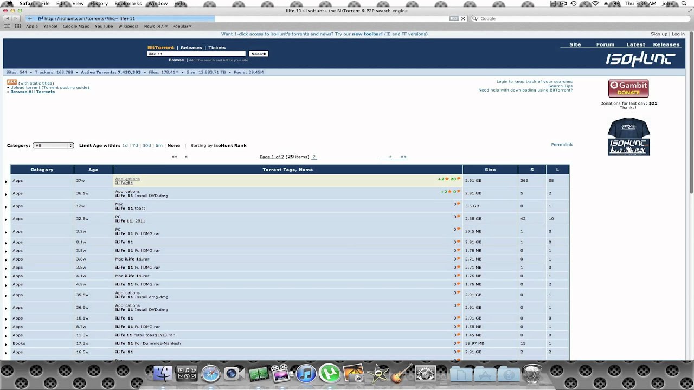694x390 pixels.
Task: Open iPhoto from the dock
Action: tap(354, 373)
